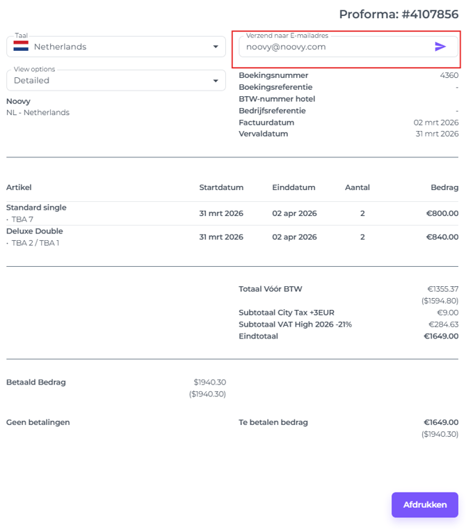Viewport: 466px width, 530px height.
Task: Open the Taal language dropdown arrow
Action: click(x=215, y=47)
